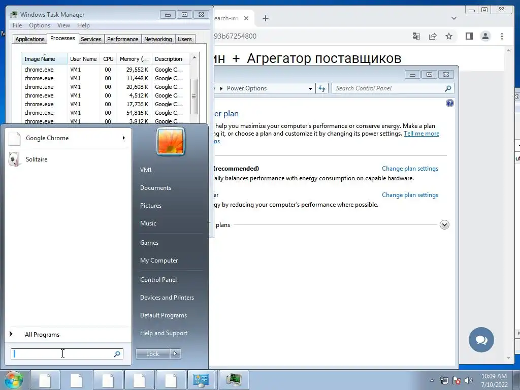
Task: Open Google Chrome from Start menu
Action: point(68,138)
